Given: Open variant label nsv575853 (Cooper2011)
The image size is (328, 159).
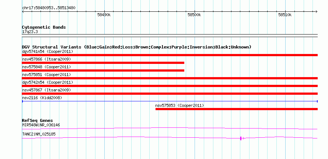Looking at the screenshot, I should pos(179,105).
